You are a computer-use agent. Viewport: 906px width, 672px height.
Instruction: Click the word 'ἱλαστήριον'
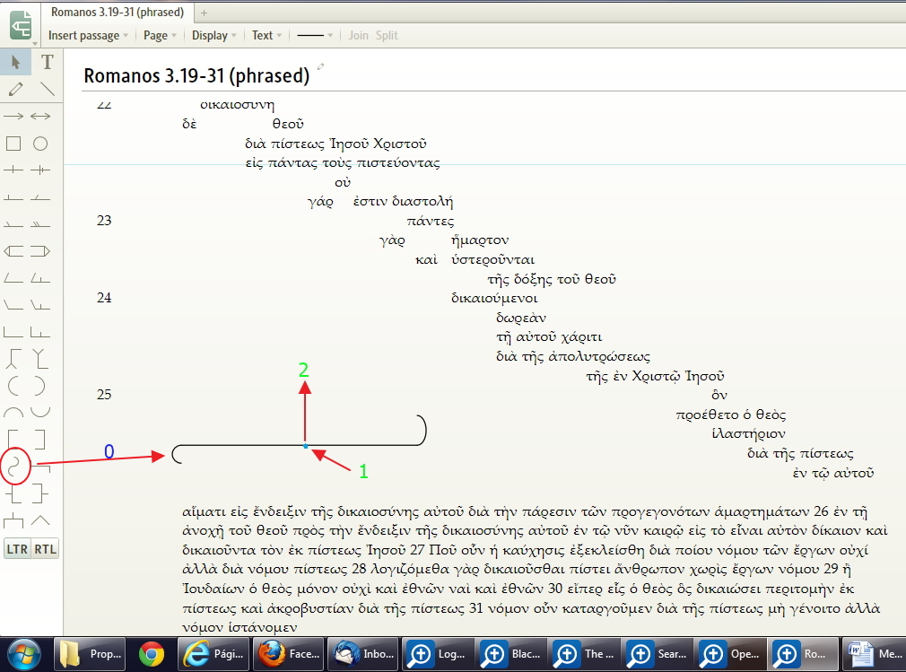pyautogui.click(x=748, y=433)
